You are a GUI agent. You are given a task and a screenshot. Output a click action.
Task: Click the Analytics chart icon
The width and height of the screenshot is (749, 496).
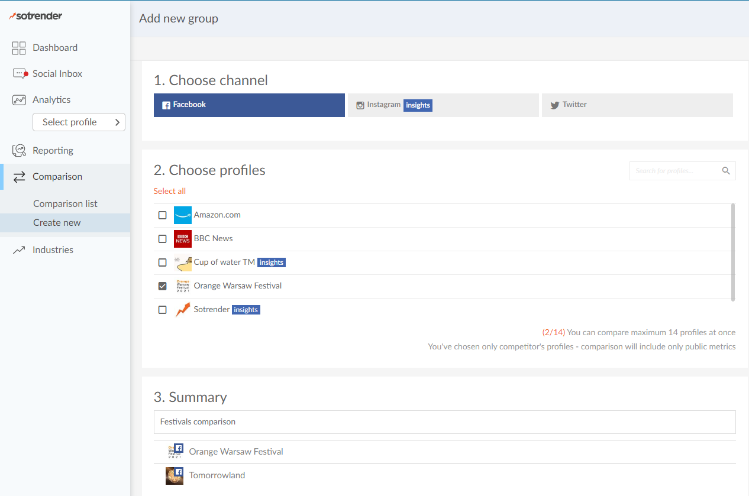pyautogui.click(x=19, y=100)
